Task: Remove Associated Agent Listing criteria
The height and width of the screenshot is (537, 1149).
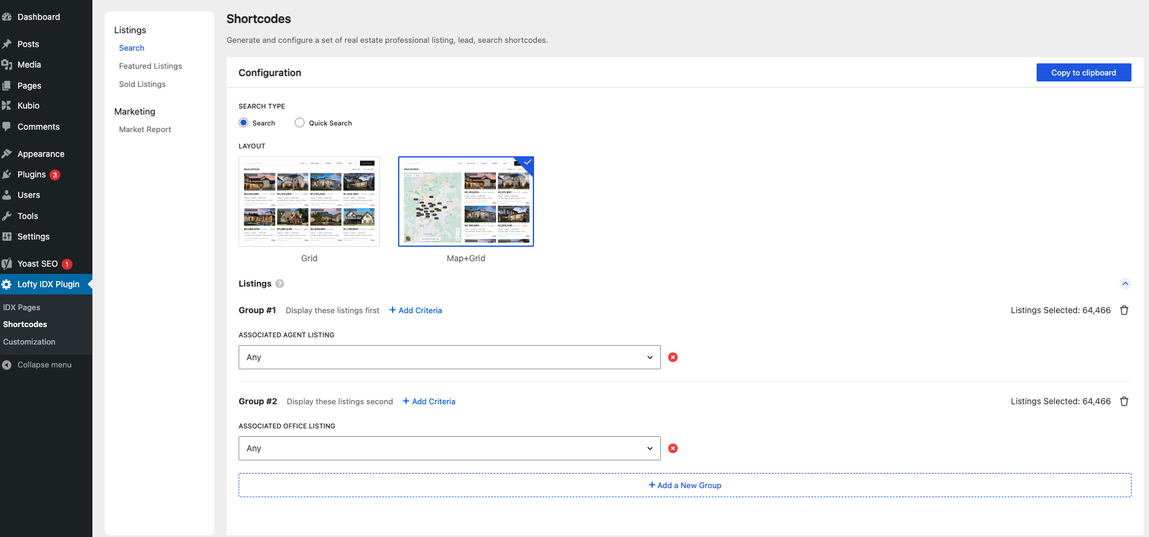Action: (673, 357)
